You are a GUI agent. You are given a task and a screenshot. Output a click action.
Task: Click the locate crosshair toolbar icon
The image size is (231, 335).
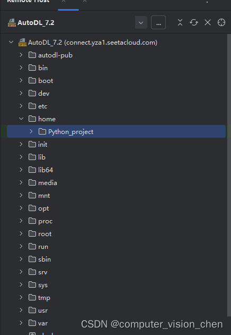coord(221,22)
